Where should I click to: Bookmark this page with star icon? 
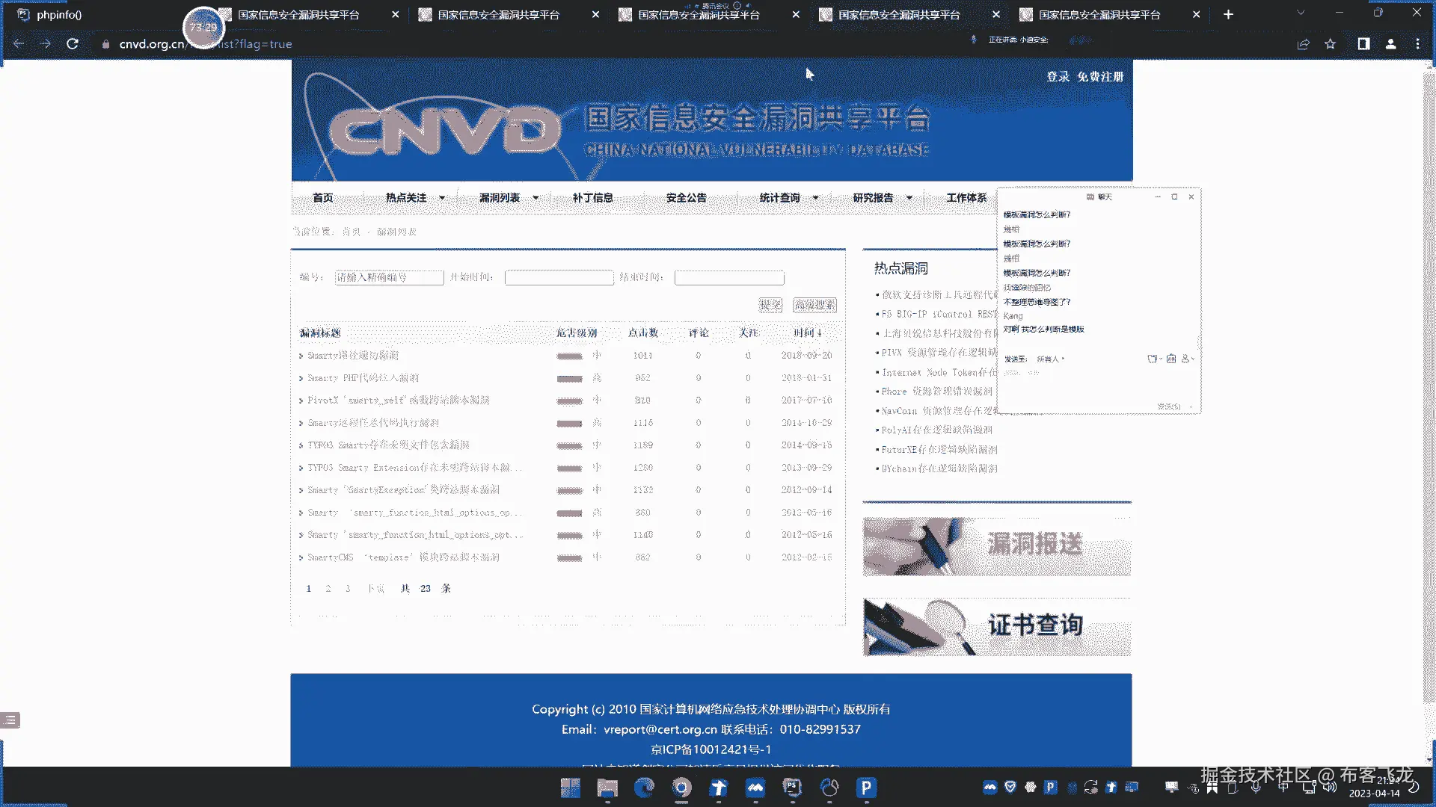click(1330, 44)
